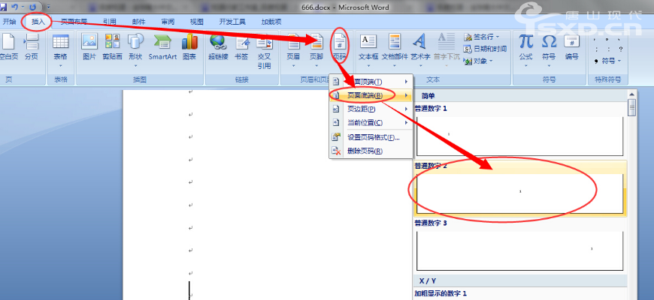The width and height of the screenshot is (654, 300).
Task: Open the 形状 (Shapes) dropdown
Action: 135,48
